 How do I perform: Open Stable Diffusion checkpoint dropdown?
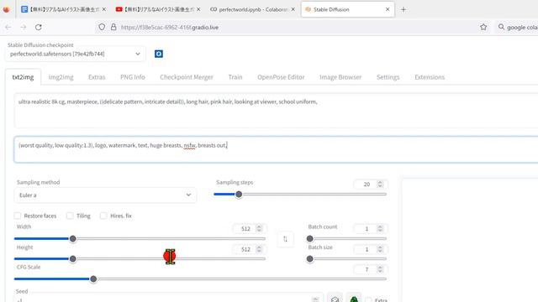[x=75, y=54]
